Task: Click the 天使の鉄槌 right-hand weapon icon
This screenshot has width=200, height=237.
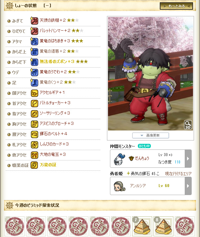Action: click(34, 21)
